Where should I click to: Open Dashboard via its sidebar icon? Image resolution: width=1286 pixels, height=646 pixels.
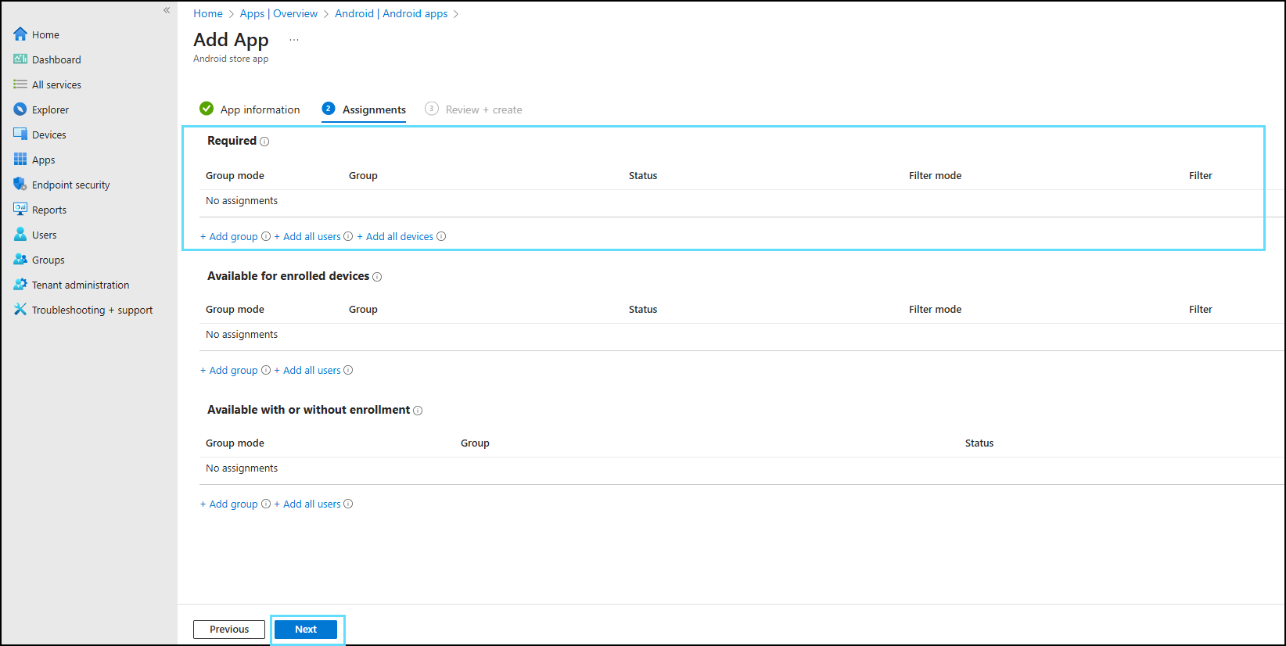(20, 59)
